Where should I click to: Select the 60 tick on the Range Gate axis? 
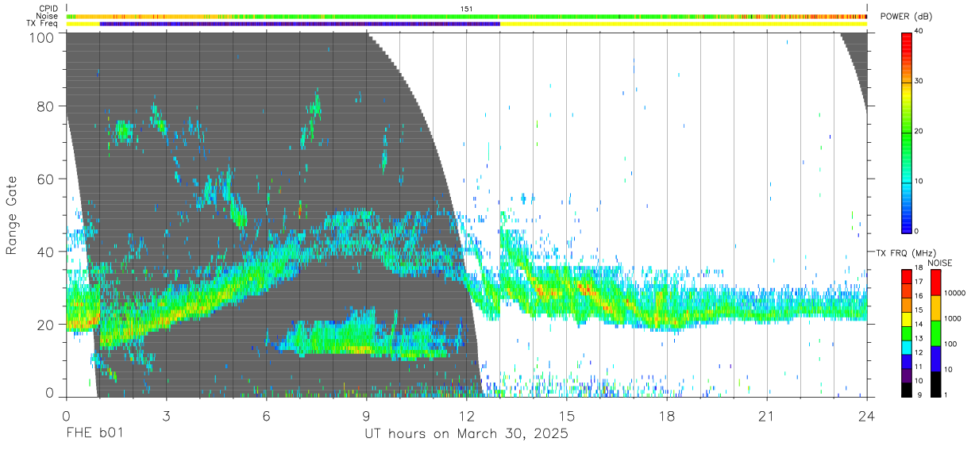point(45,179)
